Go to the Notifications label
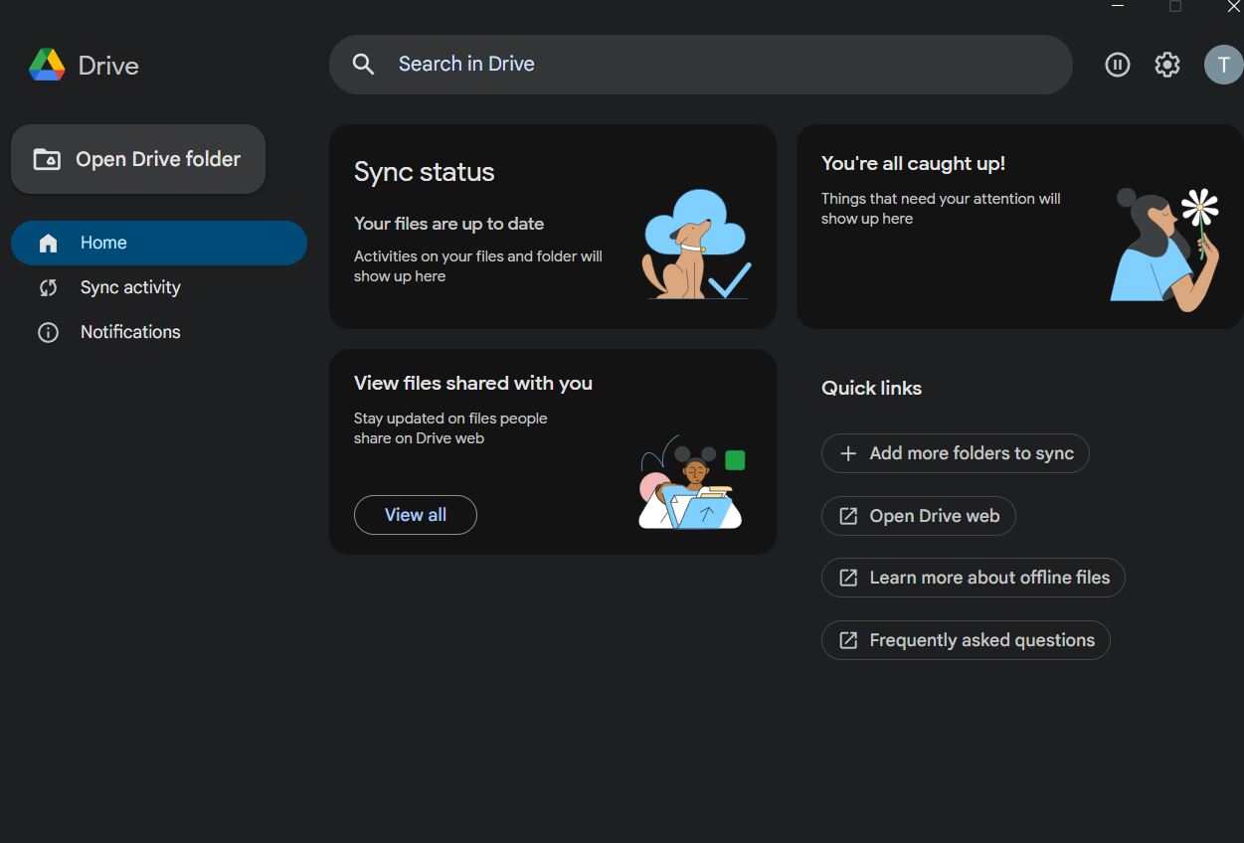Viewport: 1244px width, 843px height. 130,332
